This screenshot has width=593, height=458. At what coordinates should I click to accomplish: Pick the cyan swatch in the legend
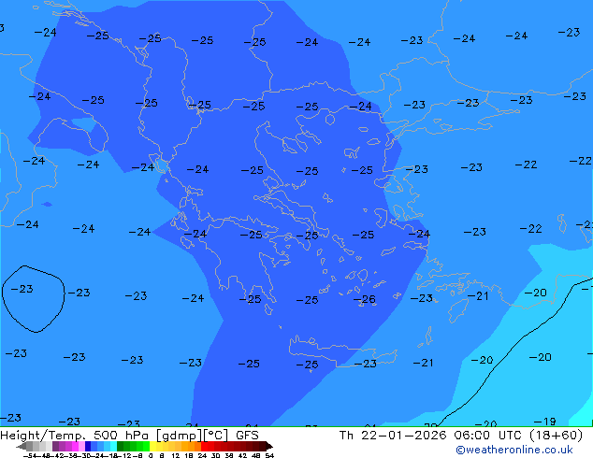tap(114, 446)
